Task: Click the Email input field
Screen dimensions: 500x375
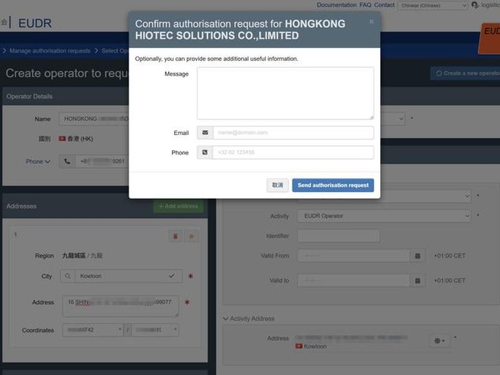Action: [293, 132]
